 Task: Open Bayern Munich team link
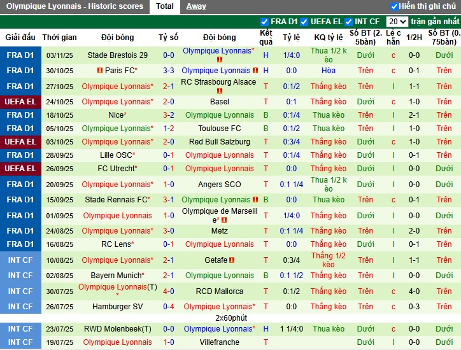point(116,276)
